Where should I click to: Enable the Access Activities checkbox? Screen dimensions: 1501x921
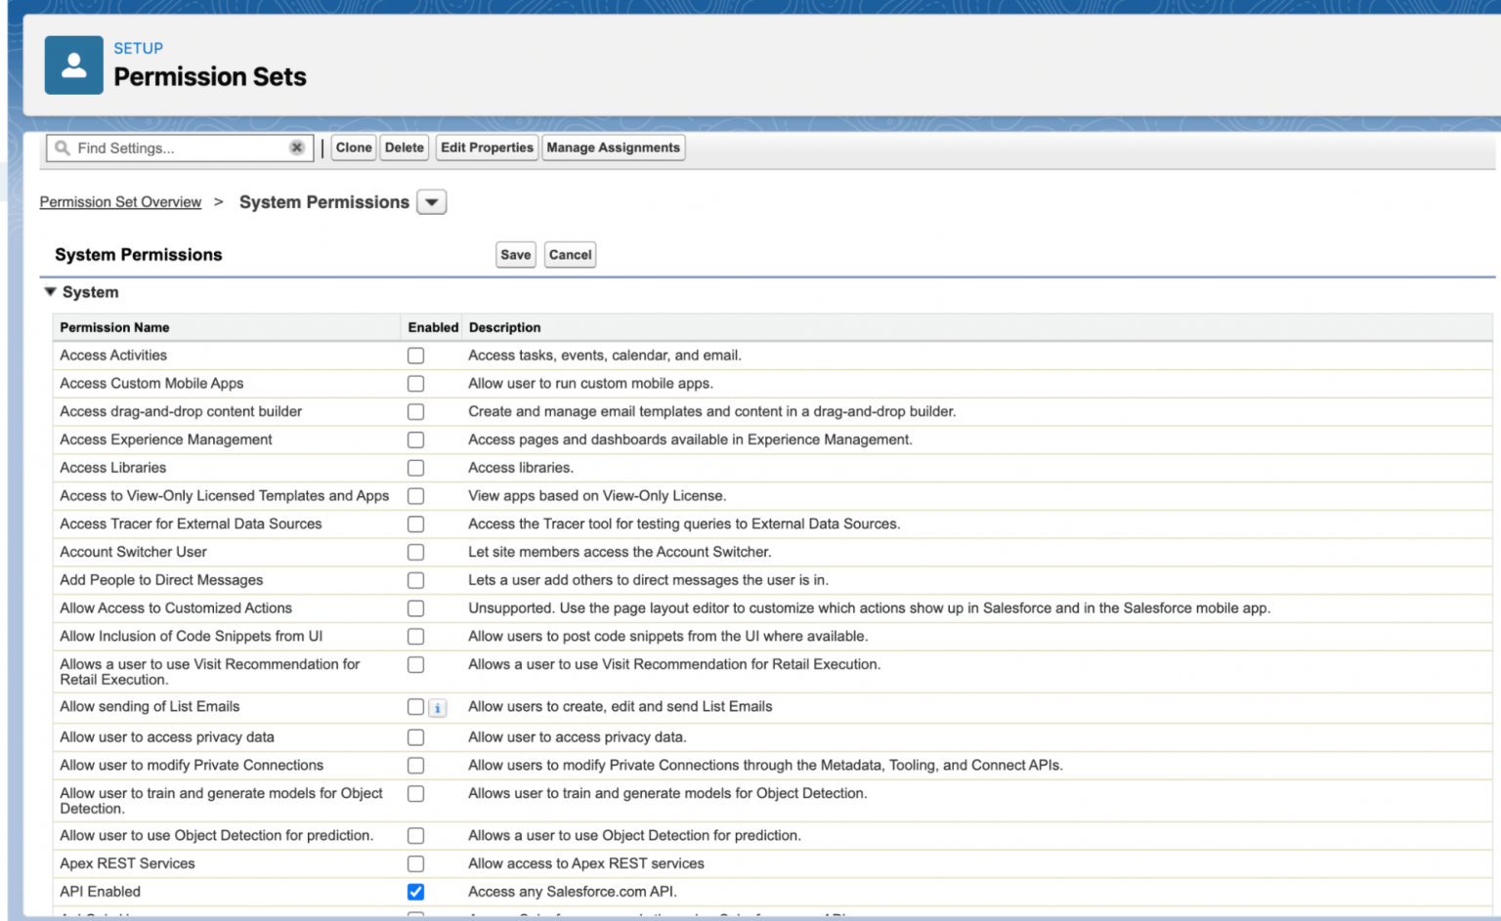point(415,356)
